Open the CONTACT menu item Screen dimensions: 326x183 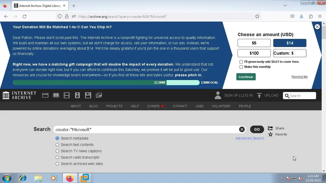pyautogui.click(x=180, y=106)
